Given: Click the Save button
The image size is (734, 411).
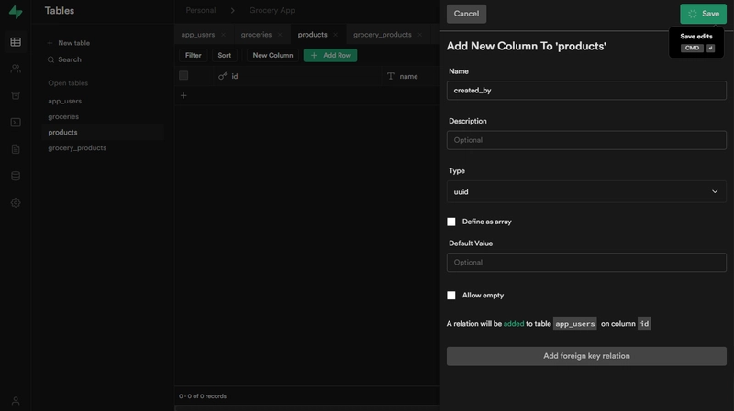Looking at the screenshot, I should tap(703, 14).
